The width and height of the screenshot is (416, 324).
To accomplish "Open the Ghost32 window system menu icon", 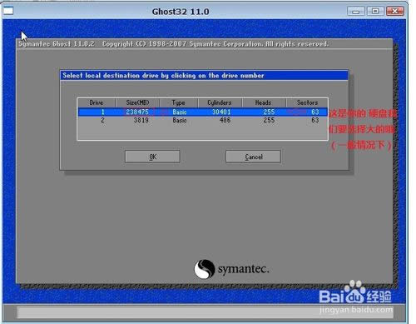I will pyautogui.click(x=8, y=11).
